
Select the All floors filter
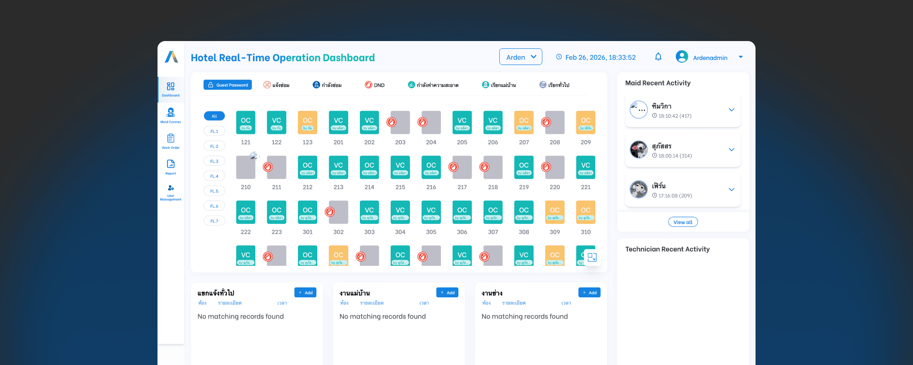coord(214,116)
